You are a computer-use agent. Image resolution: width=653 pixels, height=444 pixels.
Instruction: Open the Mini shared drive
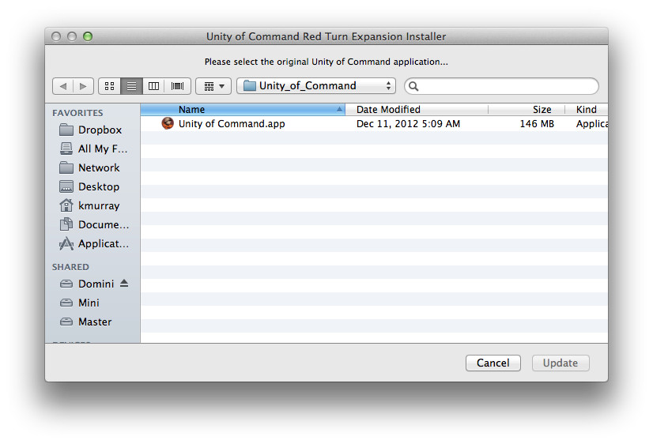(x=92, y=303)
